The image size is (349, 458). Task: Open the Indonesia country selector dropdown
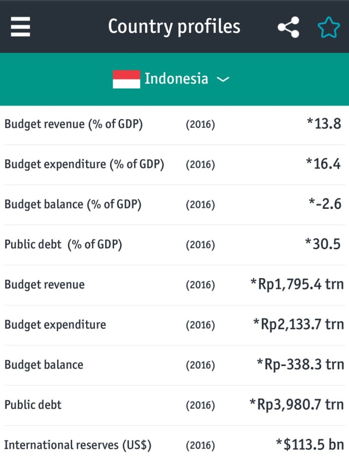[x=174, y=79]
